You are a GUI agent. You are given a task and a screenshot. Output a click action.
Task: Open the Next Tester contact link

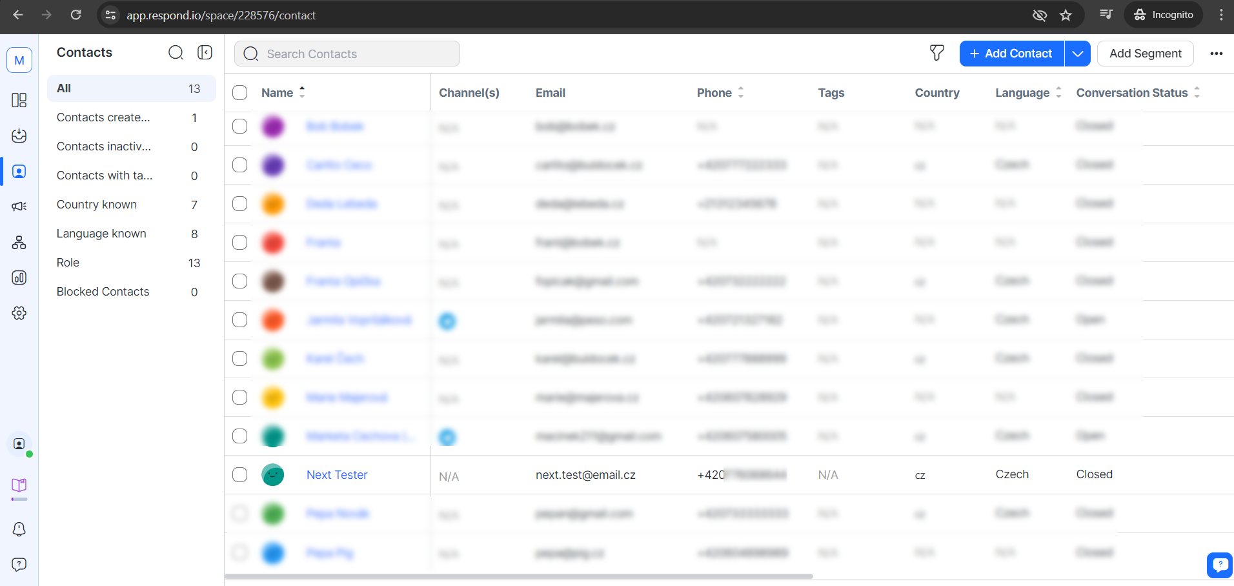coord(337,475)
